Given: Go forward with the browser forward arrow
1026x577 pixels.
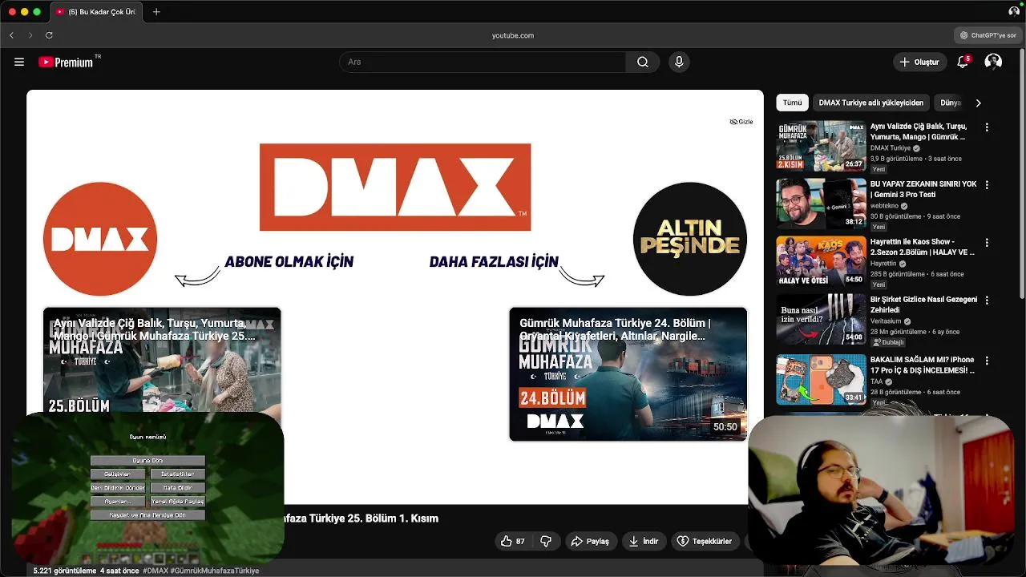Looking at the screenshot, I should (x=30, y=35).
